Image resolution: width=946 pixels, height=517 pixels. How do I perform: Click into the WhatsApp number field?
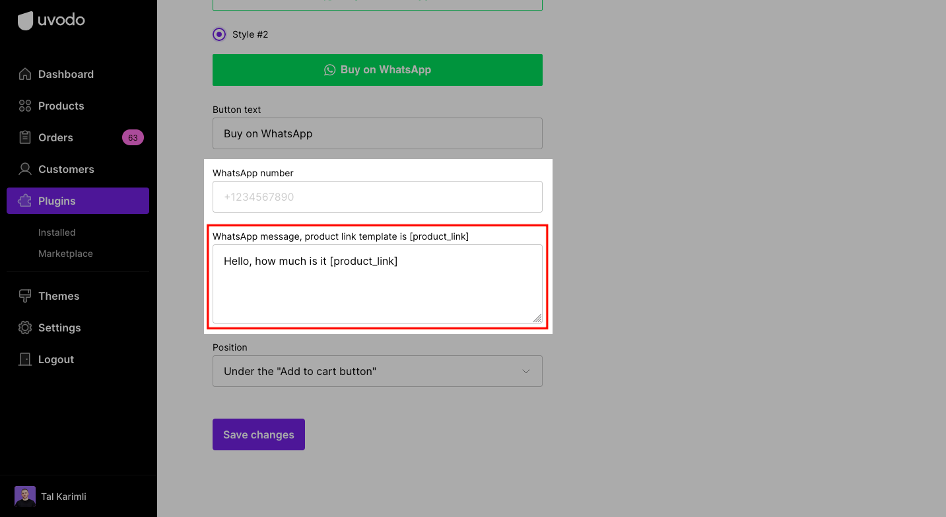[378, 197]
